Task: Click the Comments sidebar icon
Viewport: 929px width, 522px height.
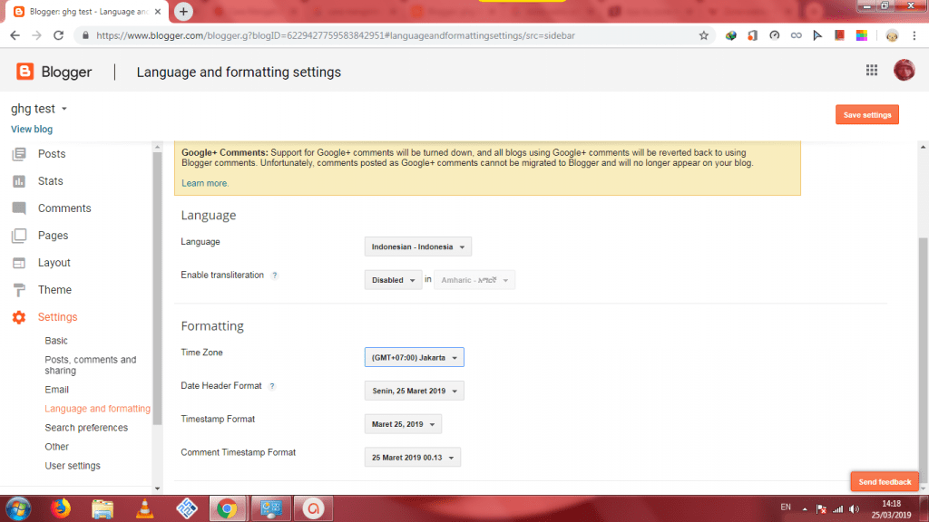Action: pyautogui.click(x=19, y=208)
